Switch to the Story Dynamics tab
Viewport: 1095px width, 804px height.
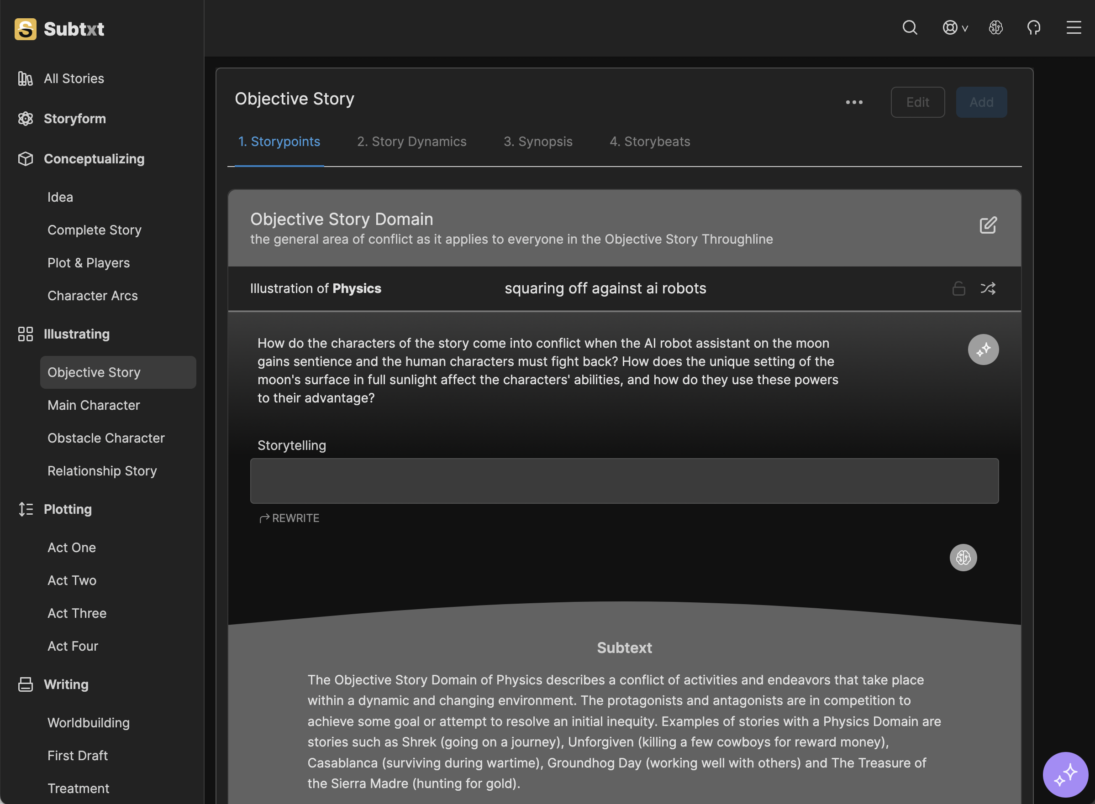(x=411, y=141)
